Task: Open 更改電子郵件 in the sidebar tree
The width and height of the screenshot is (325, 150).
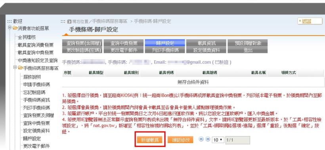Action: (36, 146)
